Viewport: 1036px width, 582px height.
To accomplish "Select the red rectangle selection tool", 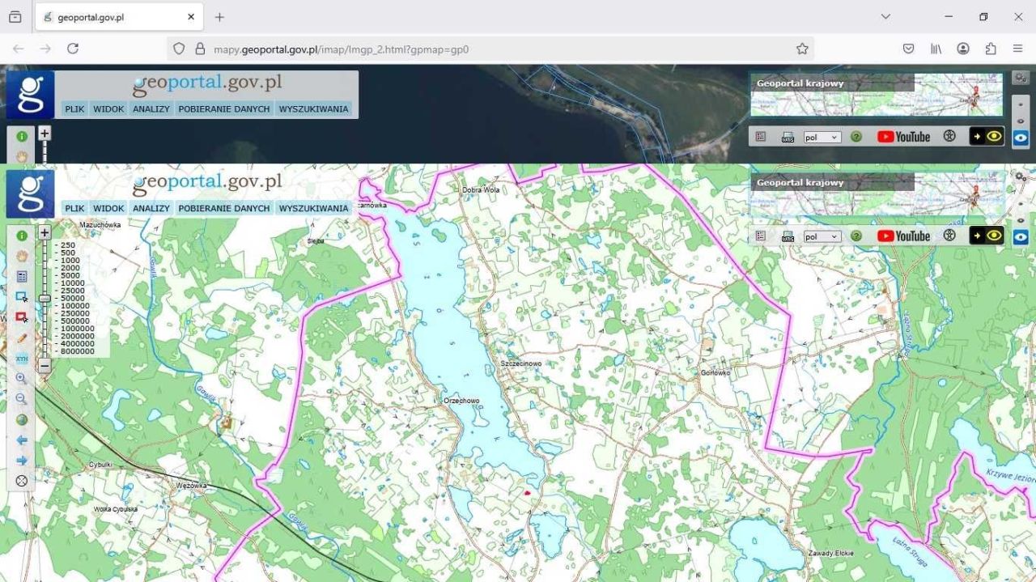I will click(x=22, y=317).
